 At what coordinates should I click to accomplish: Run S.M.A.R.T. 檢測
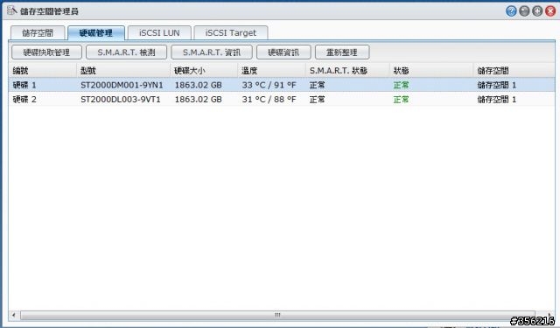(x=126, y=52)
